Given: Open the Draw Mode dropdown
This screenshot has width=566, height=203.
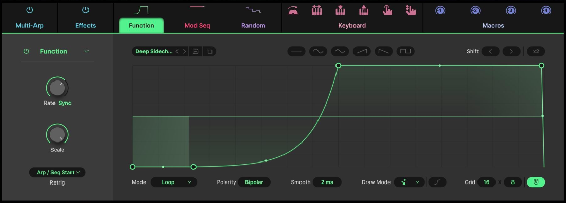Looking at the screenshot, I should pos(410,182).
